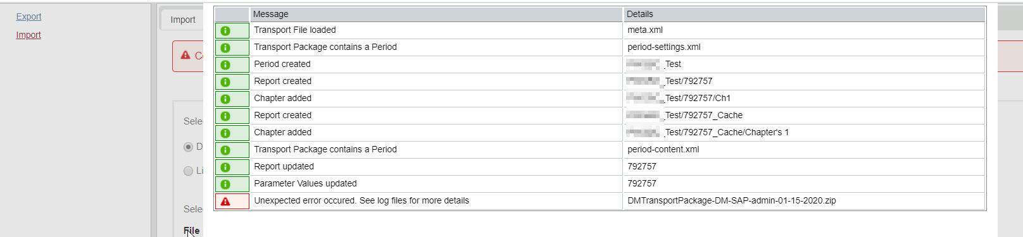
Task: Click red warning icon for Unexpected error
Action: (225, 201)
